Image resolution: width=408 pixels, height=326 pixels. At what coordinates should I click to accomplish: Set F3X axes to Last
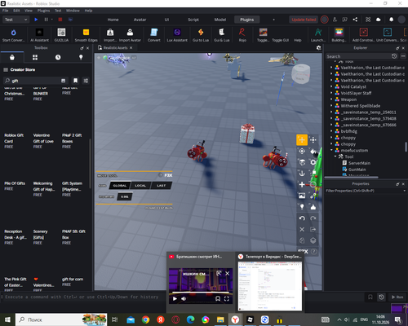click(x=161, y=186)
